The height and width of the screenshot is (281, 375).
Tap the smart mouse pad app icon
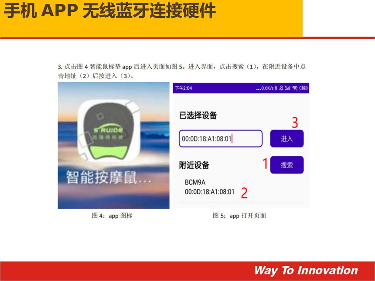point(109,130)
